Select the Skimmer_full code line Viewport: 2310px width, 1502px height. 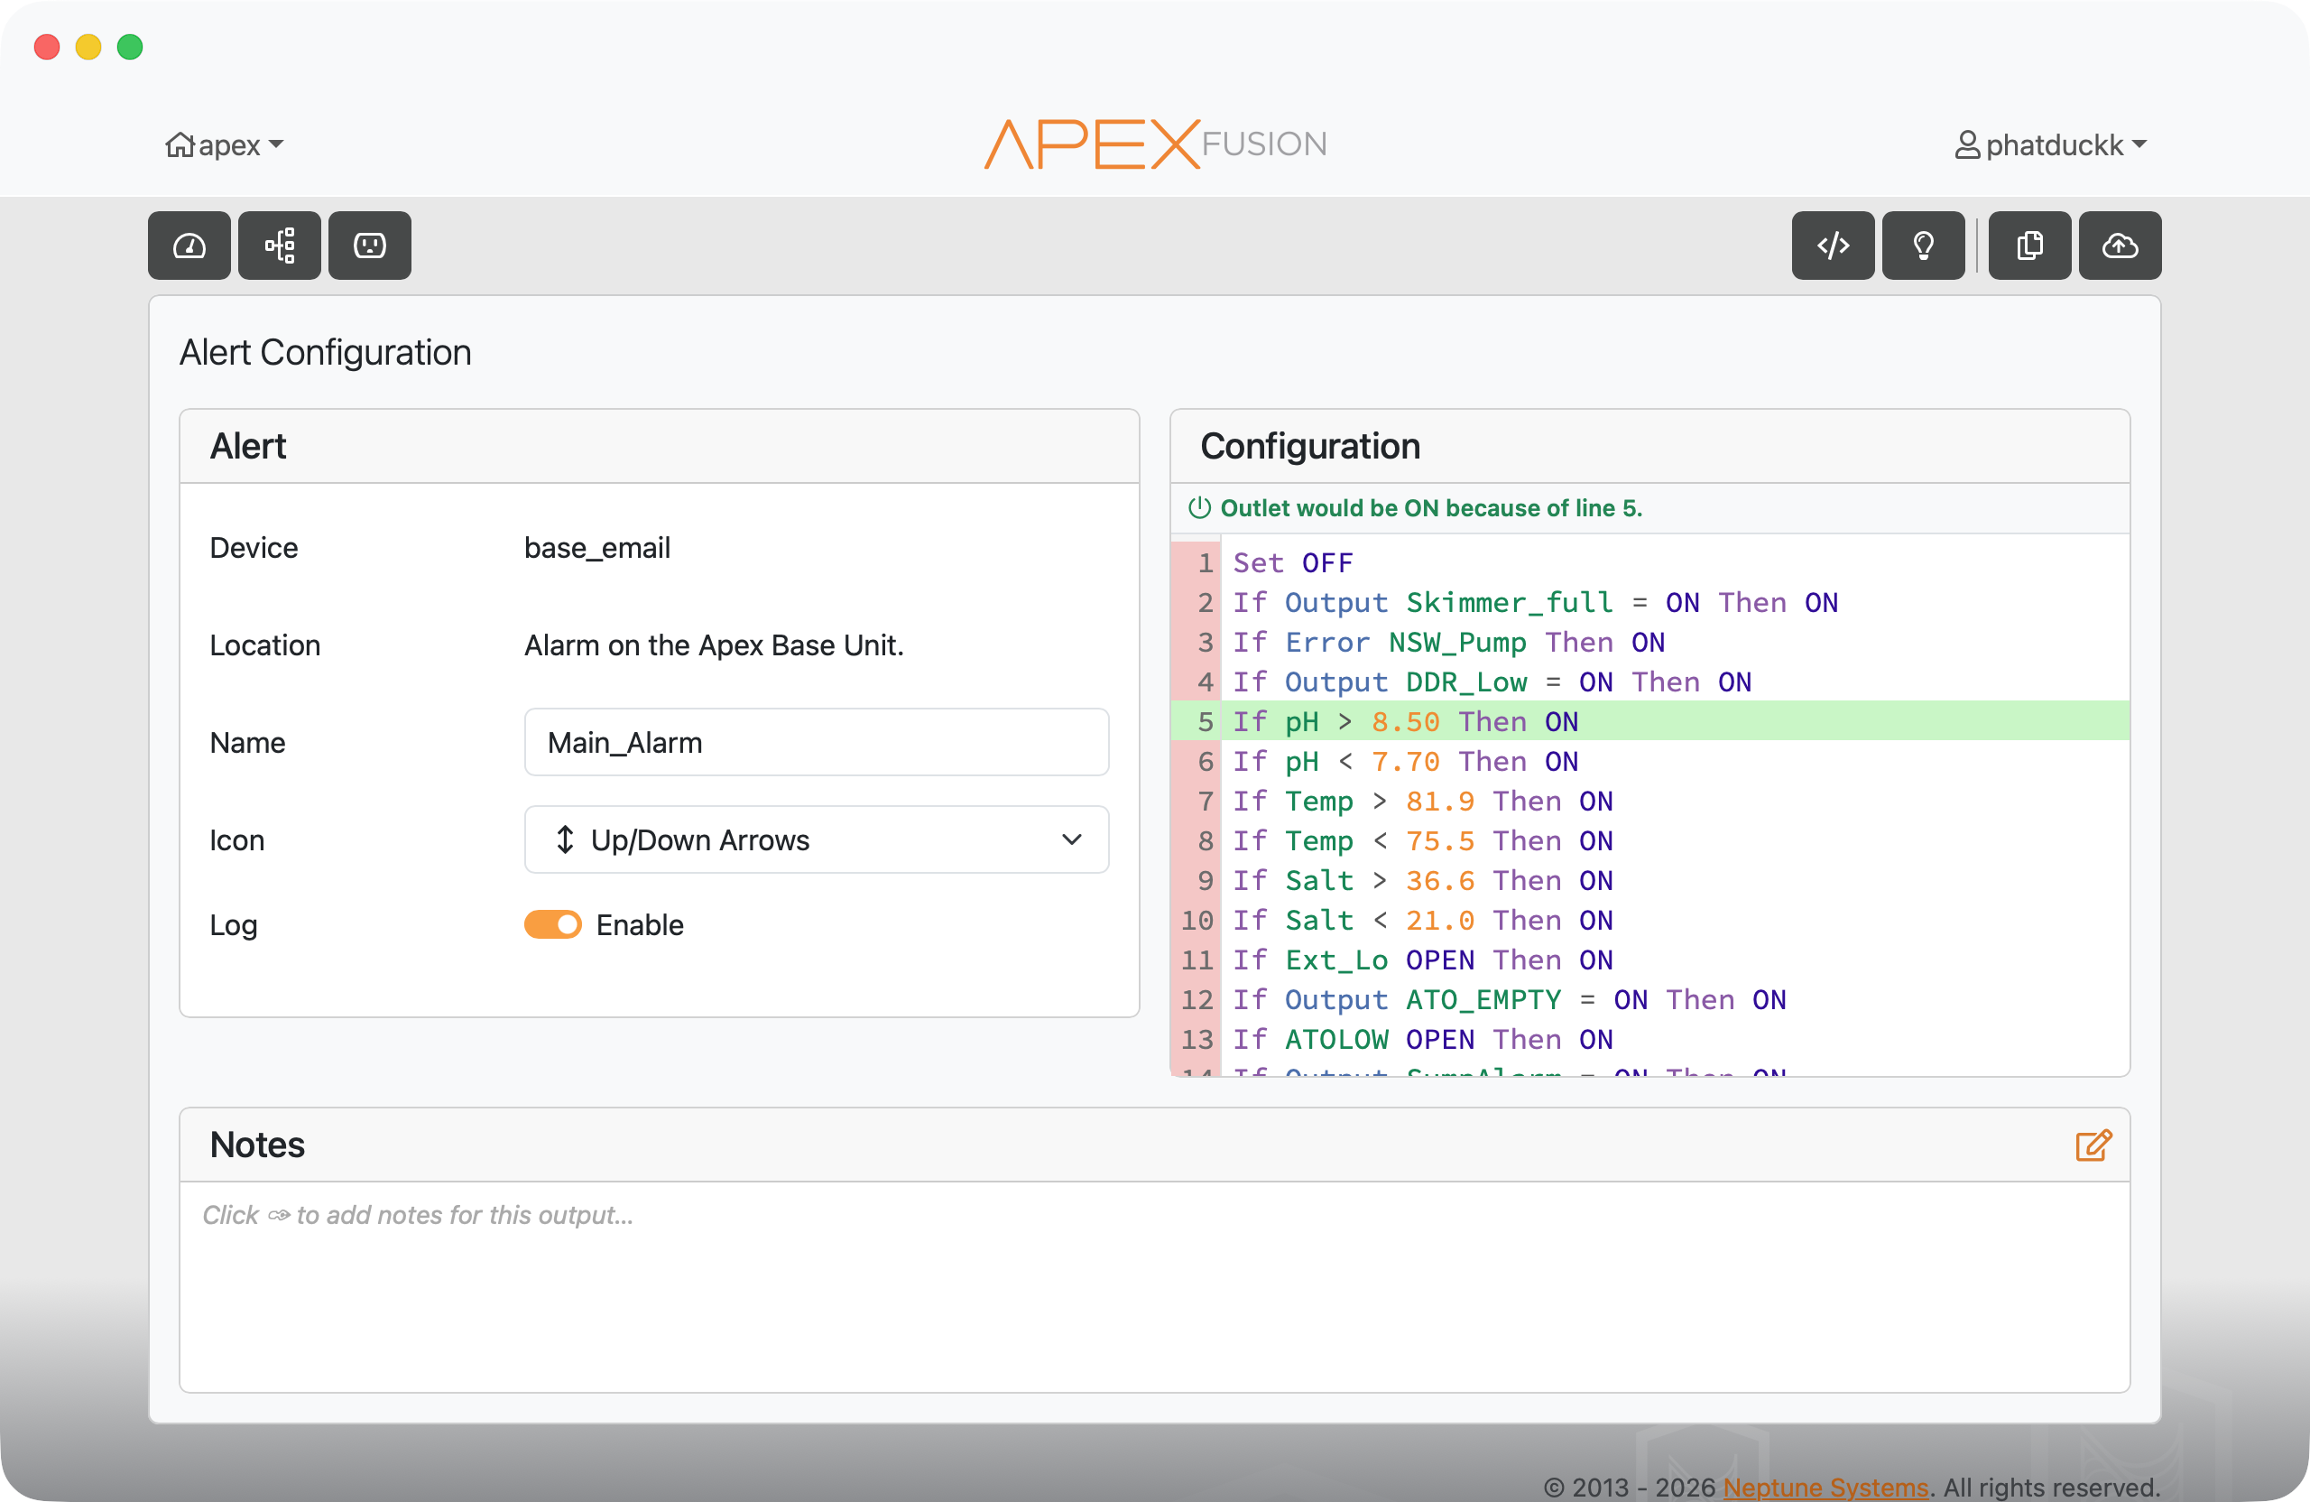(1650, 603)
